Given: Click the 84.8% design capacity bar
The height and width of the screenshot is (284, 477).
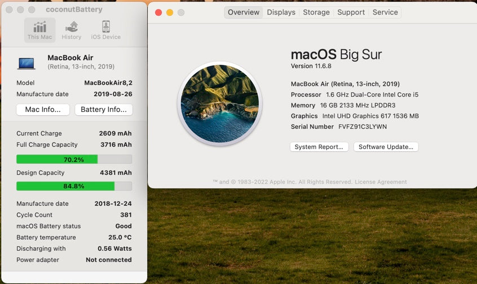Looking at the screenshot, I should pos(74,186).
